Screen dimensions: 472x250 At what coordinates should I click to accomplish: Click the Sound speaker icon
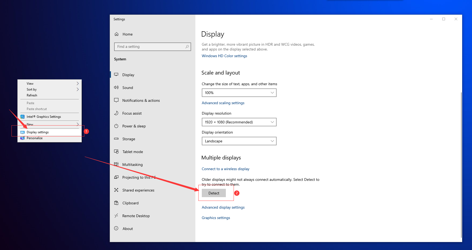coord(116,87)
